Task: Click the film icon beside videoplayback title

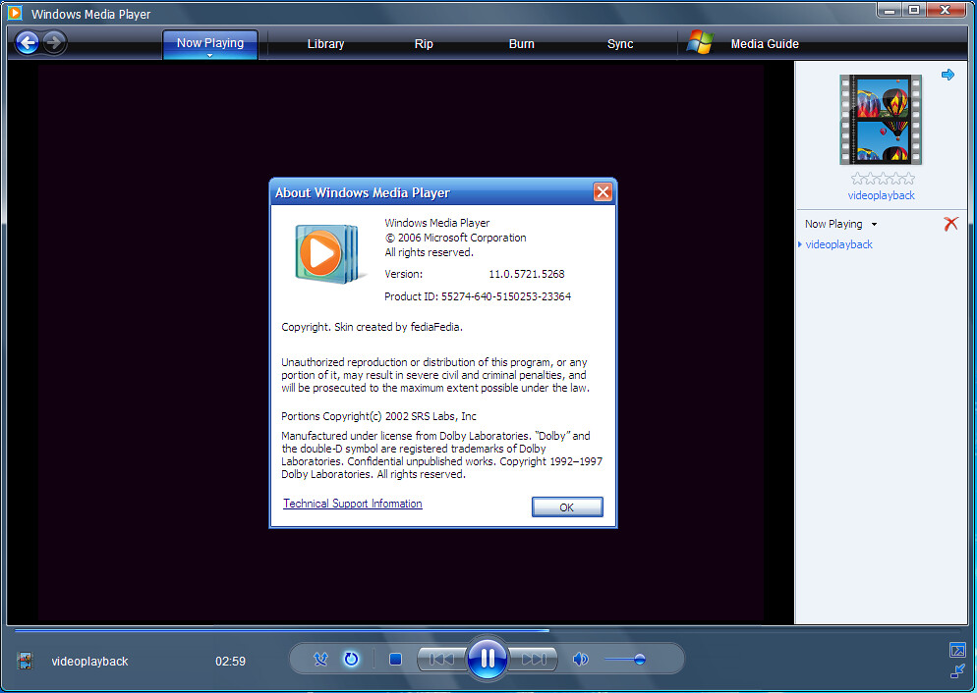Action: pos(25,661)
